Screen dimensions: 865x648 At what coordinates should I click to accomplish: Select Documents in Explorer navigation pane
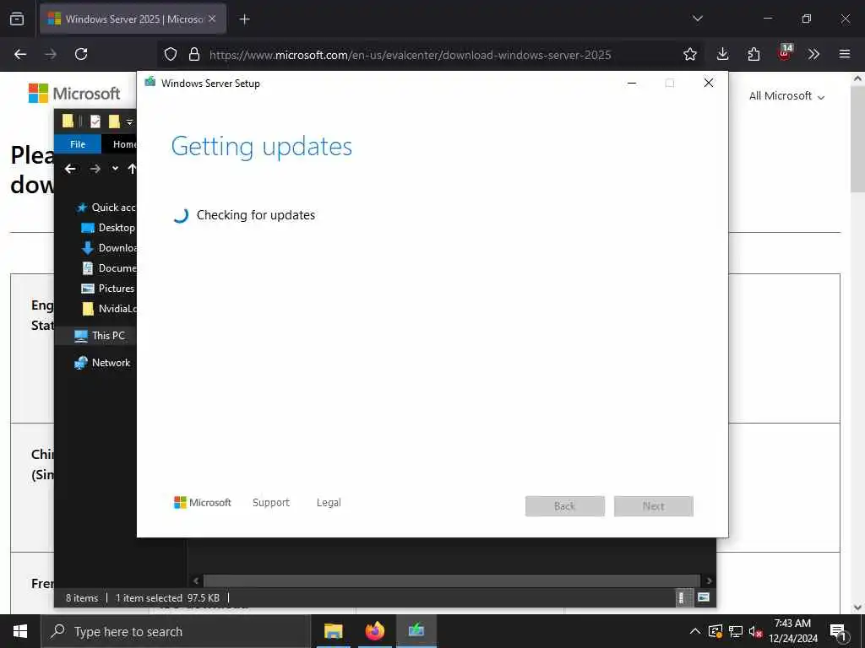tap(109, 267)
